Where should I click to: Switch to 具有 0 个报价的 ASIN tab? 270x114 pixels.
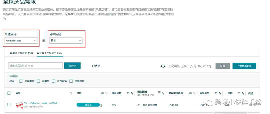(x=21, y=53)
